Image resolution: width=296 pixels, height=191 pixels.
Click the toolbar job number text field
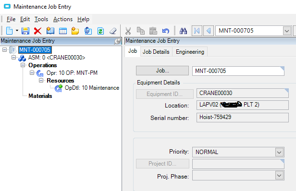249,31
